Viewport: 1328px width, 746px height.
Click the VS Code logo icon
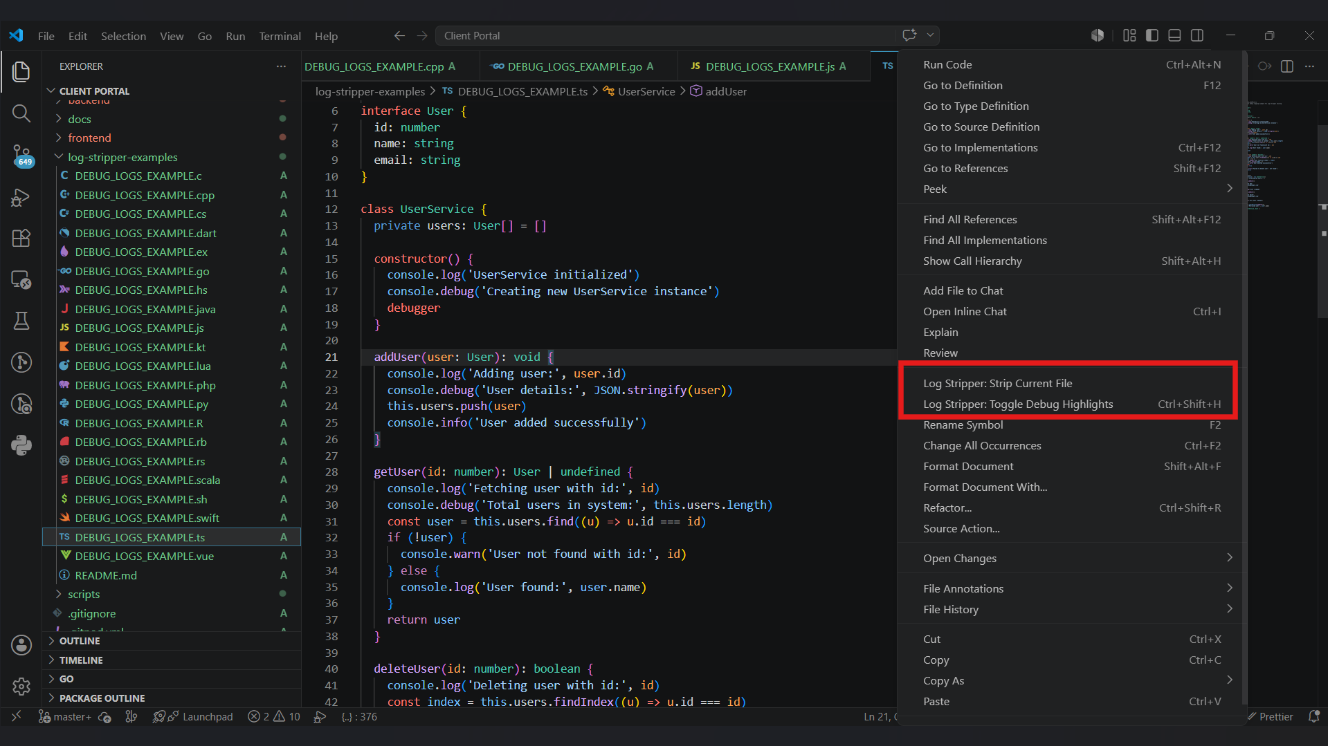16,35
